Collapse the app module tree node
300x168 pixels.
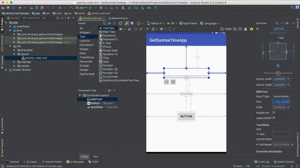(6, 22)
